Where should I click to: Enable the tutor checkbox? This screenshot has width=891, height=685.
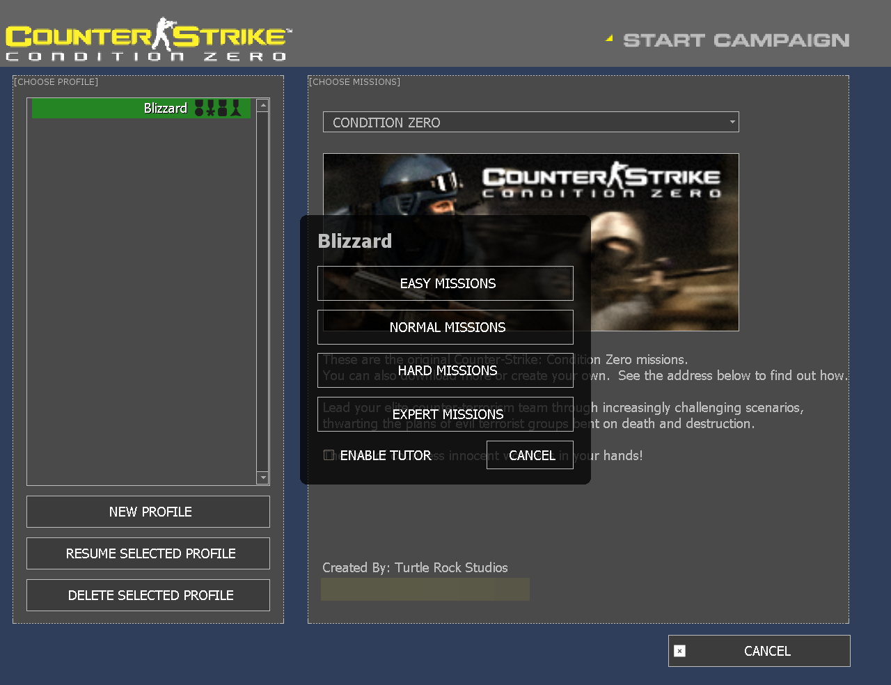point(329,455)
